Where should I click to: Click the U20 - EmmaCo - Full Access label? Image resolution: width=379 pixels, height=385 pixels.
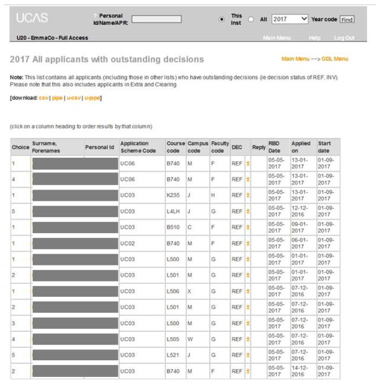coord(52,38)
